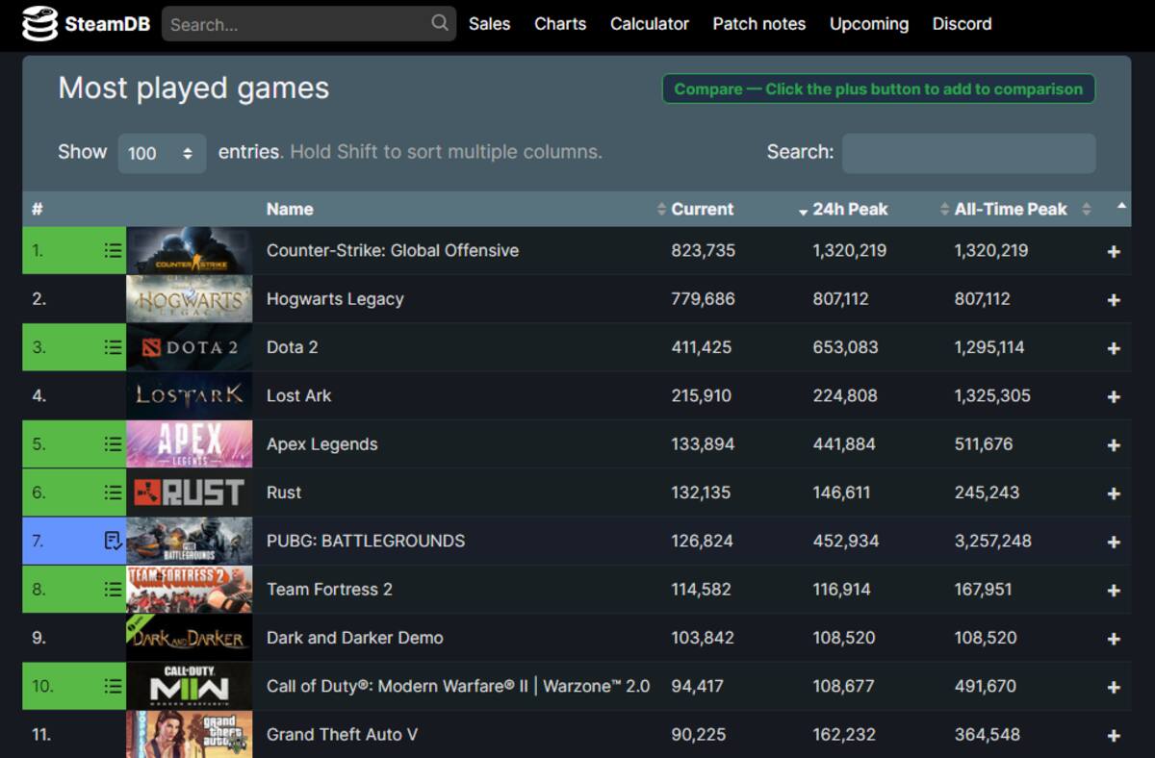Sort table by Name column
The width and height of the screenshot is (1155, 758).
290,209
